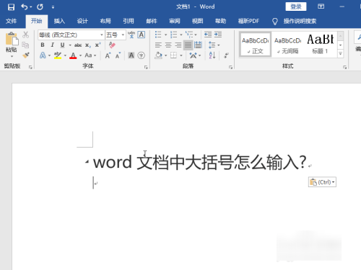Open Customize Quick Access Toolbar menu
Image resolution: width=361 pixels, height=270 pixels.
[53, 7]
